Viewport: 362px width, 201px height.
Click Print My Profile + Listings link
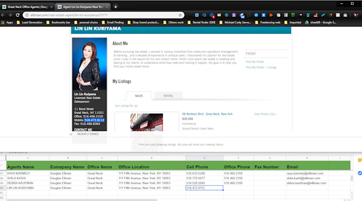pyautogui.click(x=261, y=67)
